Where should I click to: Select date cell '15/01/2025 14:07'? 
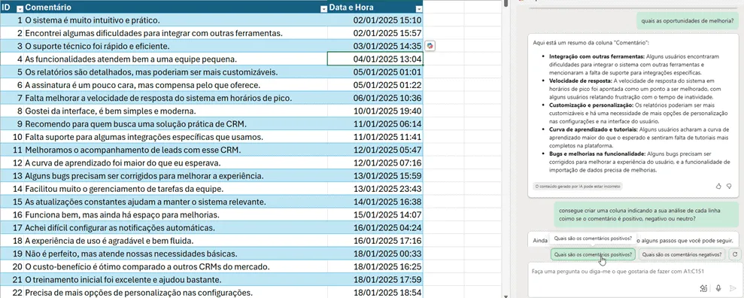(x=375, y=215)
